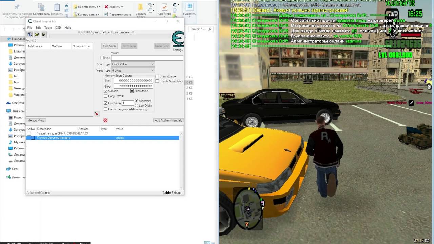Select the Libraries folder in Explorer sidebar
This screenshot has width=434, height=244.
[x=19, y=51]
